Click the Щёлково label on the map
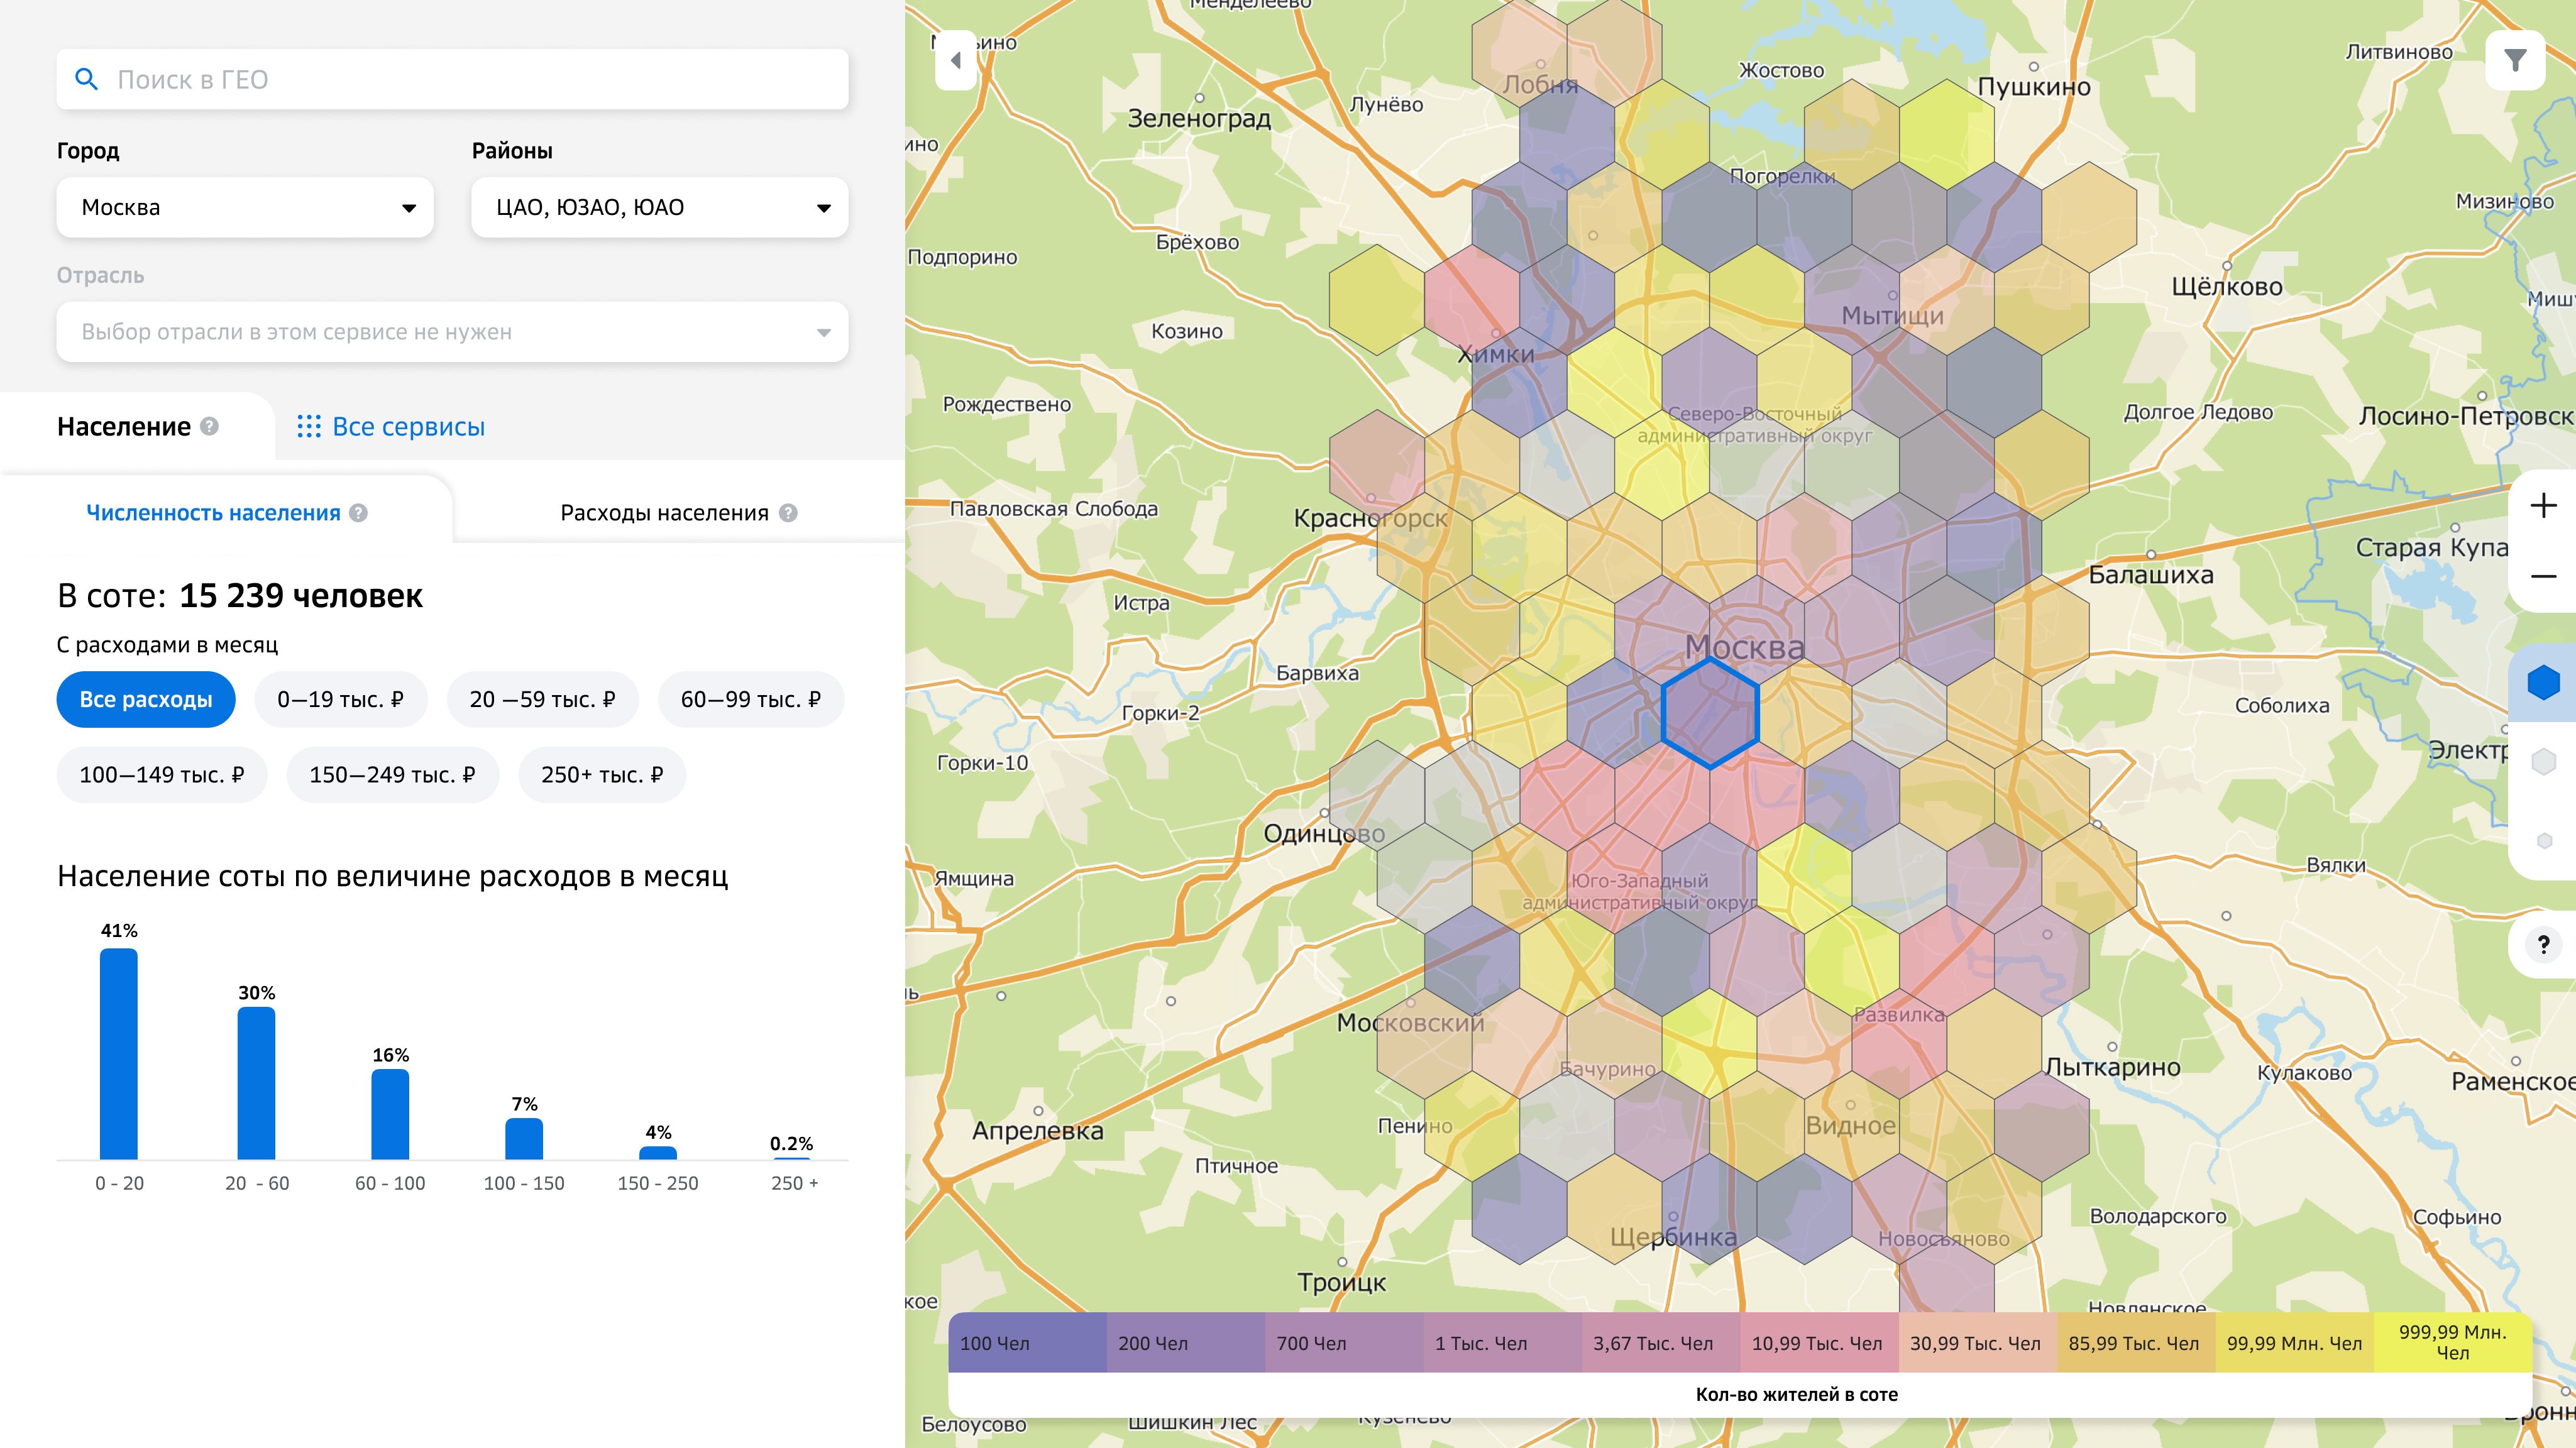The width and height of the screenshot is (2576, 1448). [x=2227, y=287]
